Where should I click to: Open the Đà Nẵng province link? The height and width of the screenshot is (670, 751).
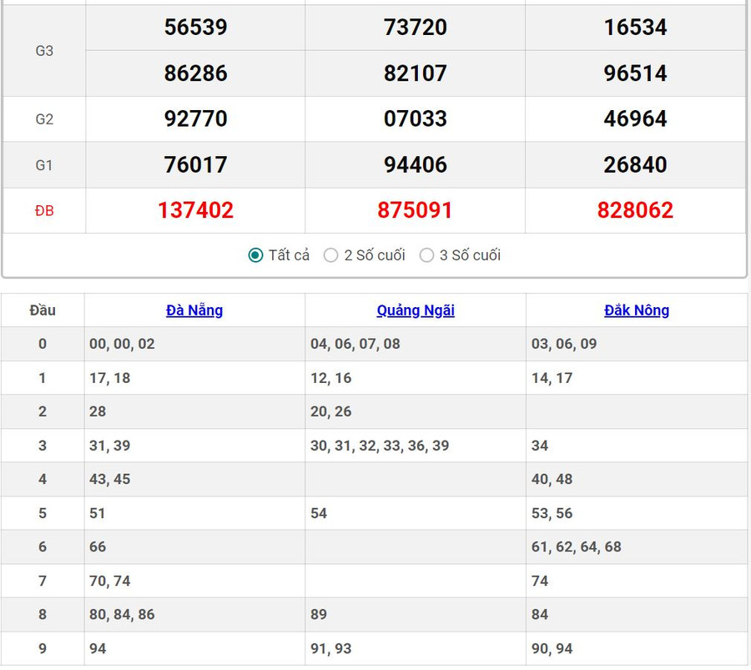(x=194, y=310)
